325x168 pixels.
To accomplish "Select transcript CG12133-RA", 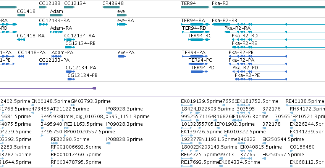I will (43, 24).
